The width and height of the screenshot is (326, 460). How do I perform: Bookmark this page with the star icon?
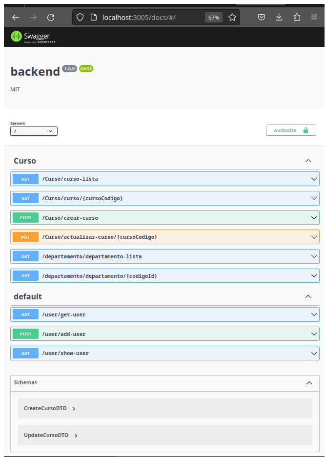(x=232, y=18)
